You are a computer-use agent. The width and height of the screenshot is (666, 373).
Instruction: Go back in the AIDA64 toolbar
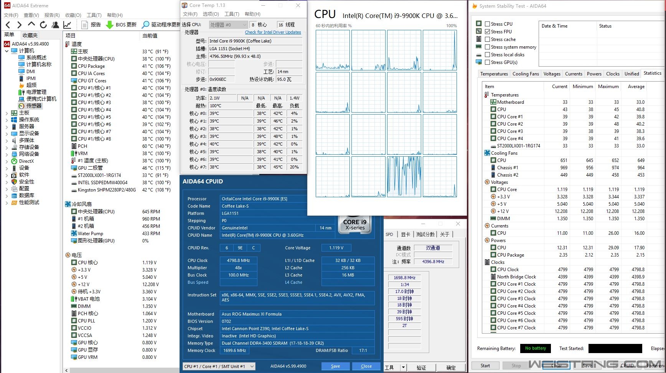click(8, 25)
